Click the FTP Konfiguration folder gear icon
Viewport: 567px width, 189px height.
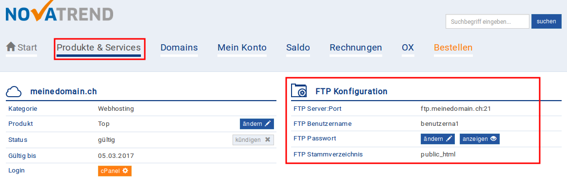[x=299, y=91]
